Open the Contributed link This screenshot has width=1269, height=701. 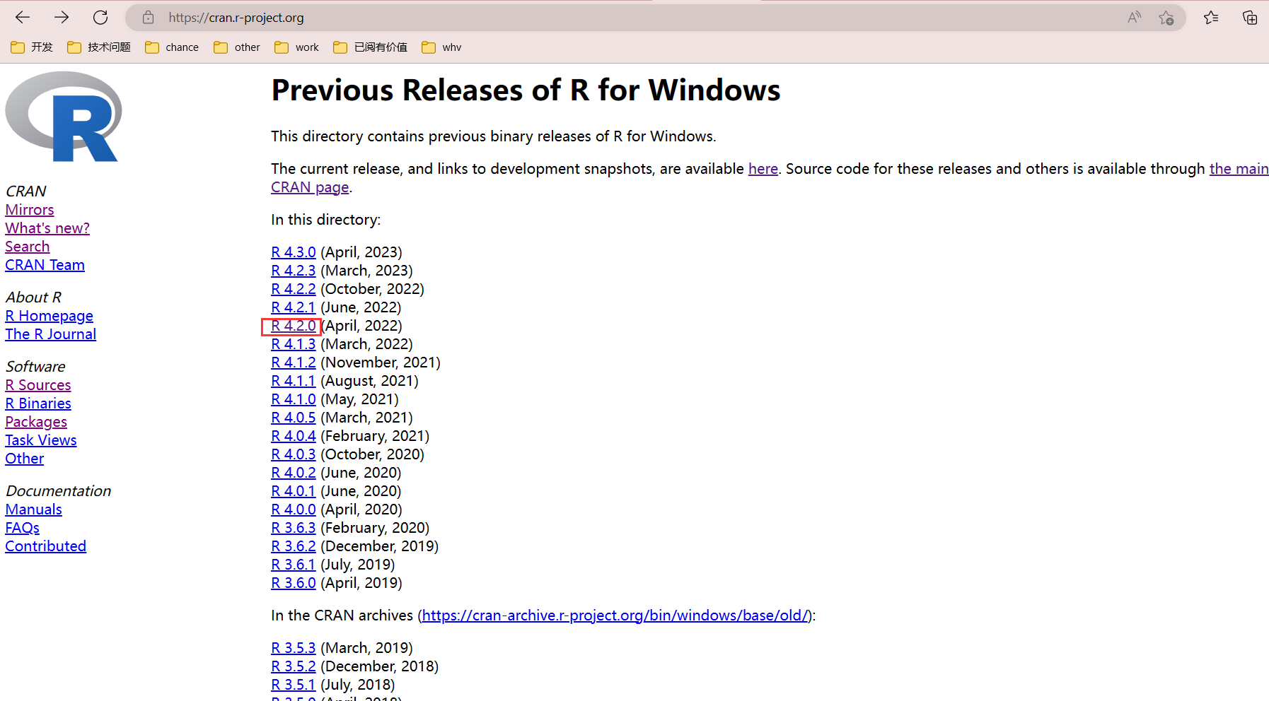coord(46,546)
